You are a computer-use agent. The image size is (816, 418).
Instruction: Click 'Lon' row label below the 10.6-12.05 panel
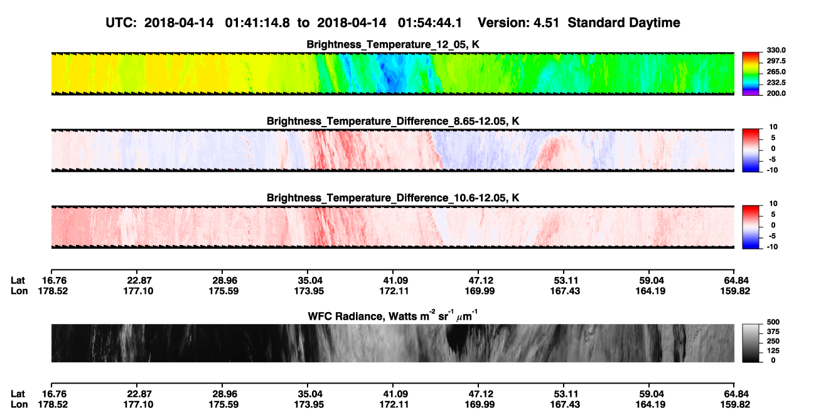click(x=19, y=291)
